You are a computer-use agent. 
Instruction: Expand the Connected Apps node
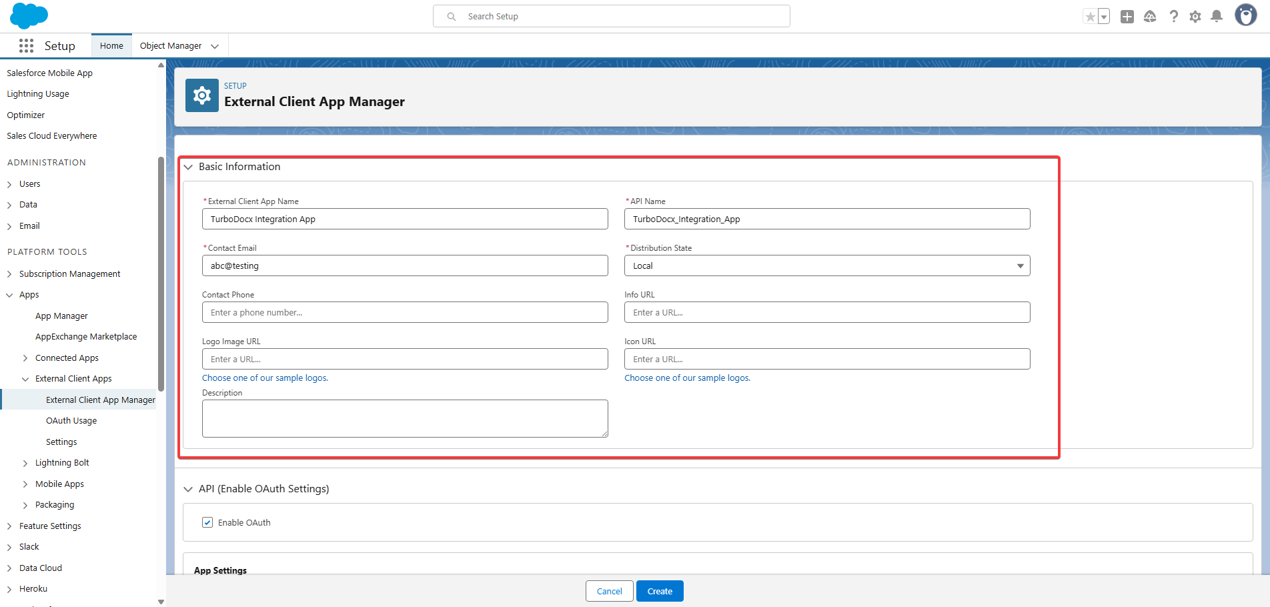[25, 358]
